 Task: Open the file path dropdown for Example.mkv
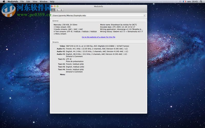click(98, 16)
